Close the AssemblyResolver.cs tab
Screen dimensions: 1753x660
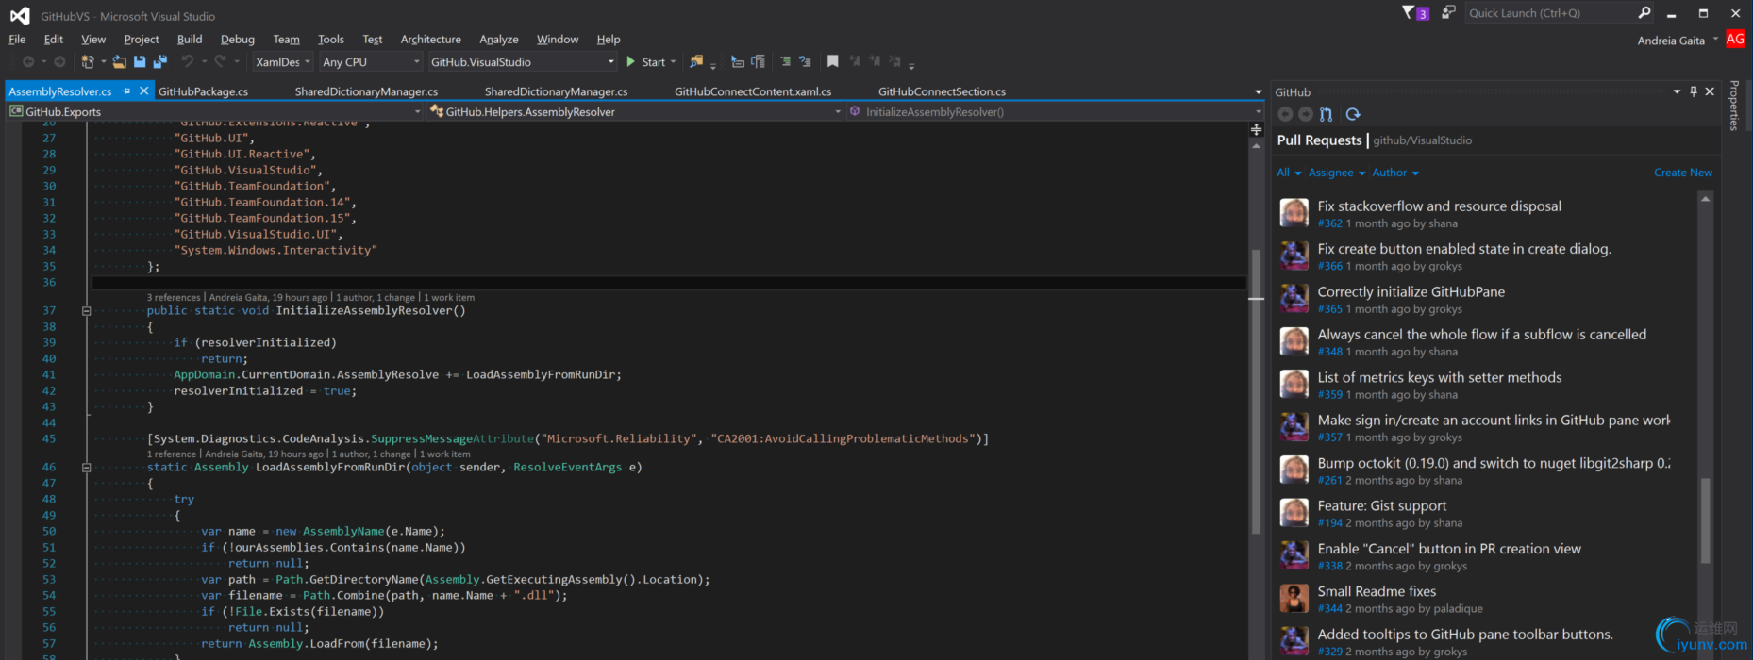coord(144,91)
